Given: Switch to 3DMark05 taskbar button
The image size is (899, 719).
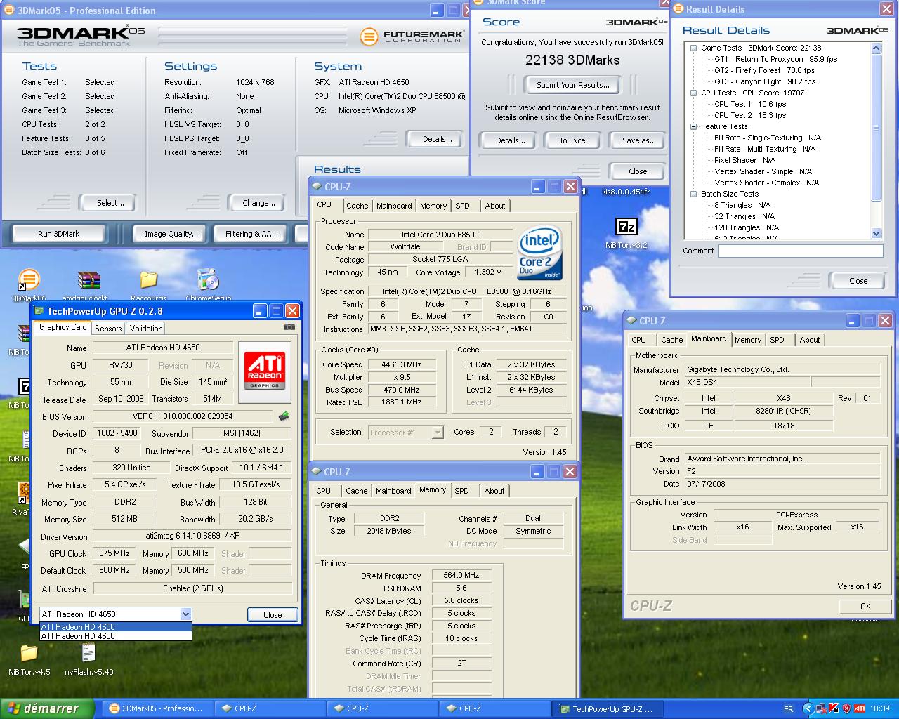Looking at the screenshot, I should (x=157, y=708).
